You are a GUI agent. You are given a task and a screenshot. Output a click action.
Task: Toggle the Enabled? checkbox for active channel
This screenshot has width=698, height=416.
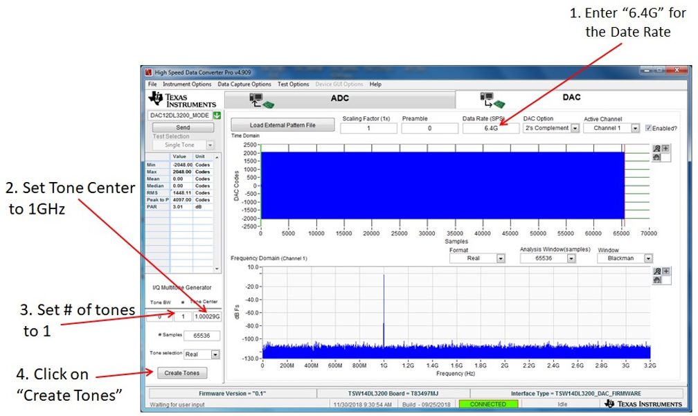tap(648, 128)
